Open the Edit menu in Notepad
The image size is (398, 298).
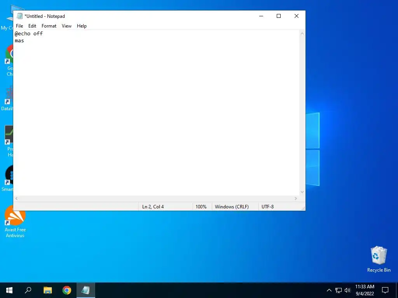[32, 26]
